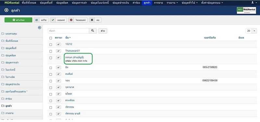Click the อีเมล column header

click(x=241, y=38)
